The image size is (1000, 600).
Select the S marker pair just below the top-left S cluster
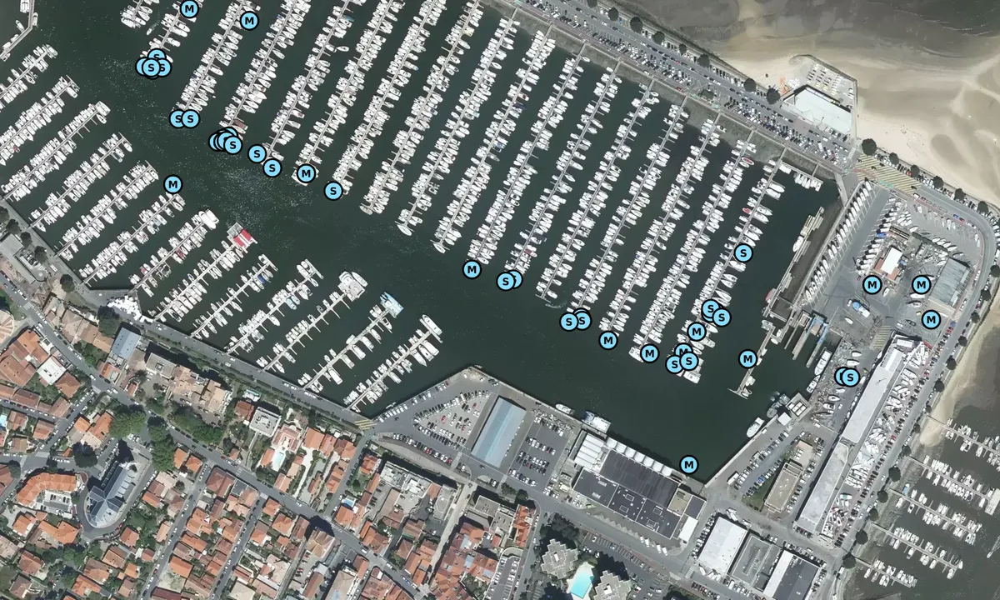tap(185, 119)
